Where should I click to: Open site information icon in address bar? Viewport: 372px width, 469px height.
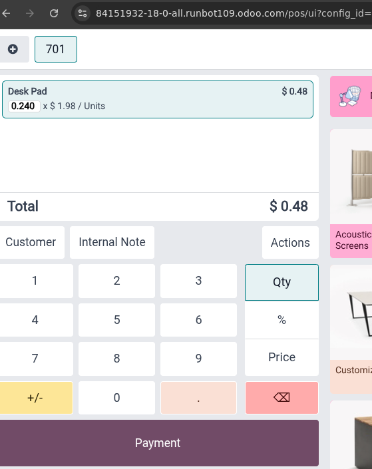(83, 13)
